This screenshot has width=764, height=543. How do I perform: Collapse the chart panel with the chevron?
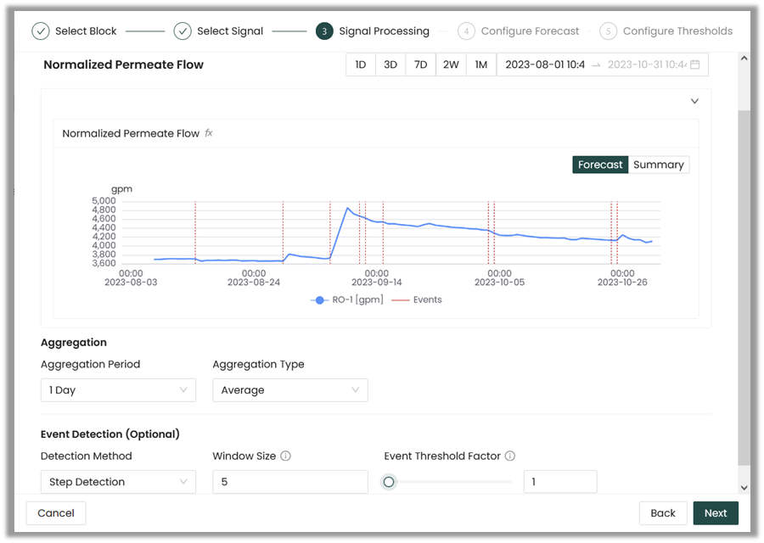[x=694, y=101]
